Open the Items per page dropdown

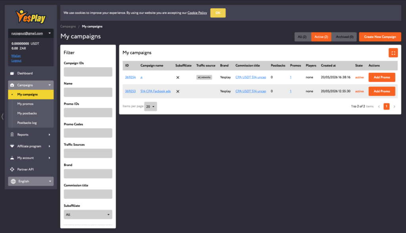coord(150,106)
